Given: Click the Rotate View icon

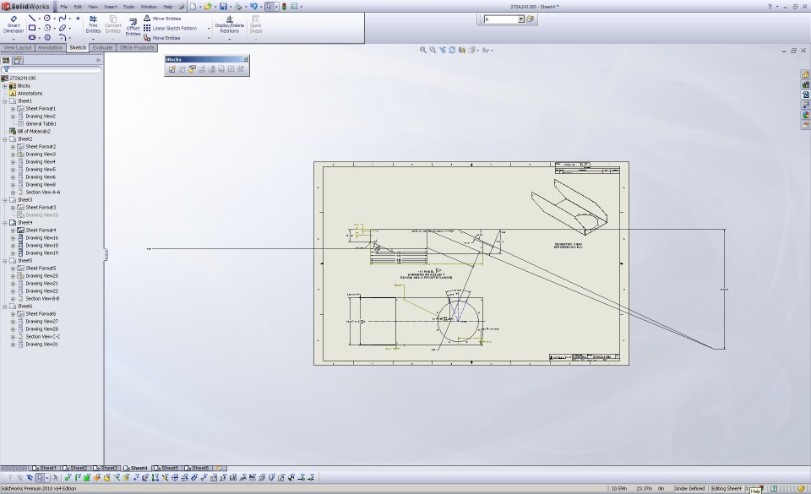Looking at the screenshot, I should (452, 50).
